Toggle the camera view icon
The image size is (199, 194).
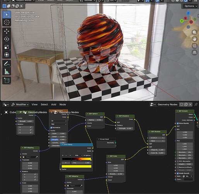194,46
